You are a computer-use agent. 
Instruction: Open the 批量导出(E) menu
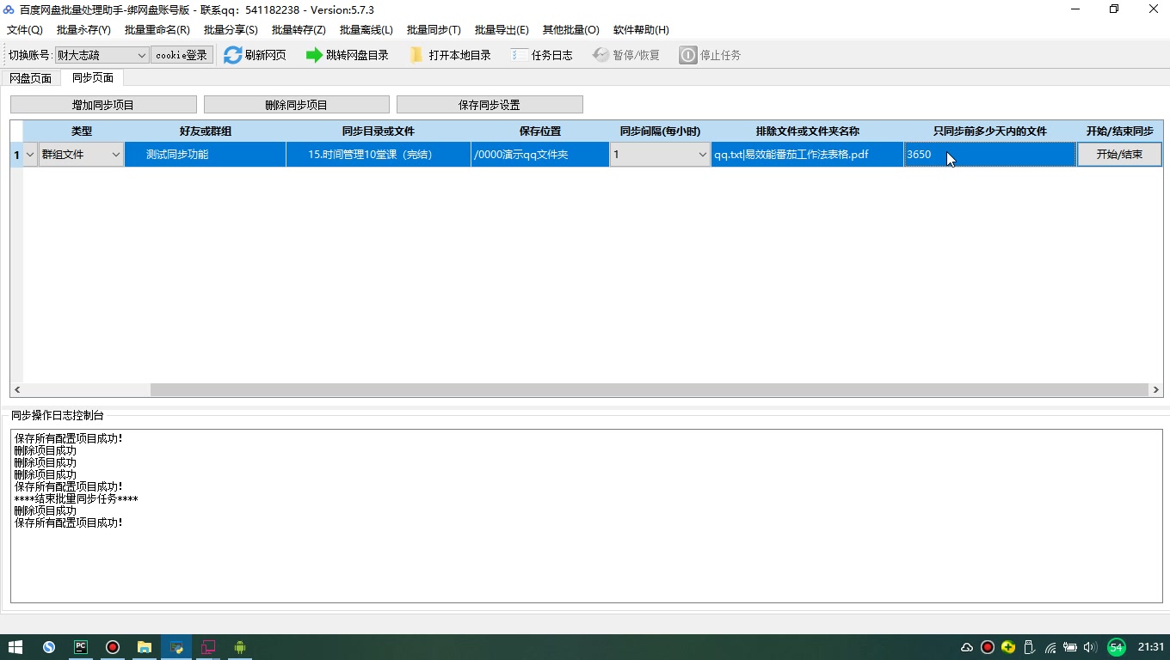tap(502, 30)
